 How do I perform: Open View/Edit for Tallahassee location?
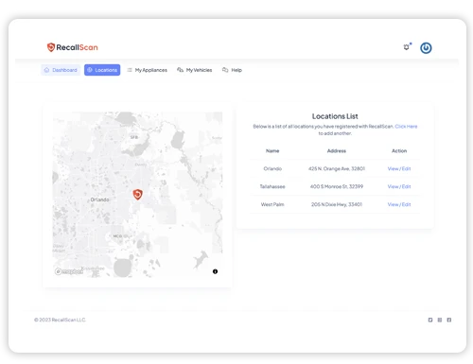point(399,186)
